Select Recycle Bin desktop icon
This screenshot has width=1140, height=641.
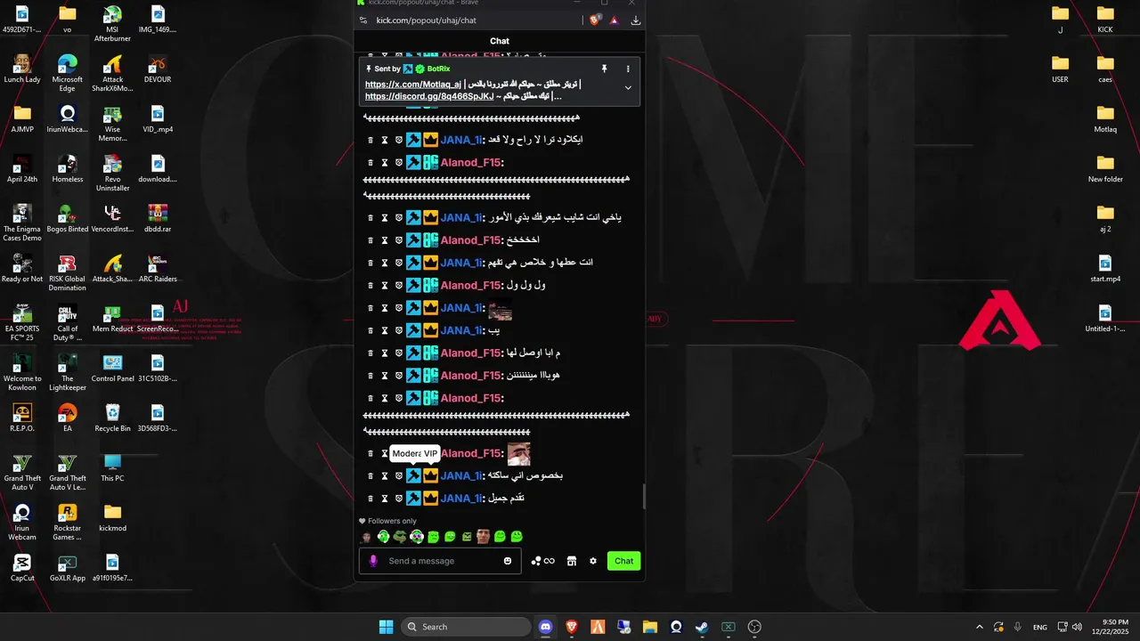[112, 418]
